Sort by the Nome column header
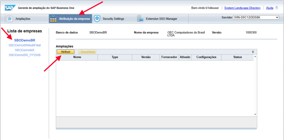Viewport: 284px width, 140px height. pos(77,57)
